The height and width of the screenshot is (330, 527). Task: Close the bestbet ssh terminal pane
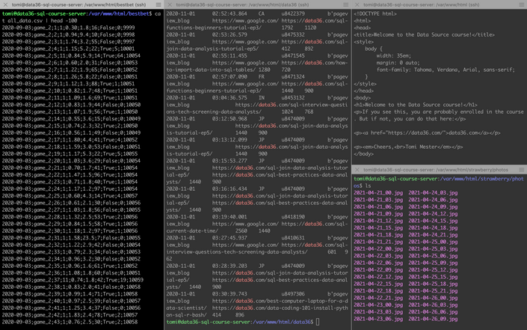[x=5, y=4]
